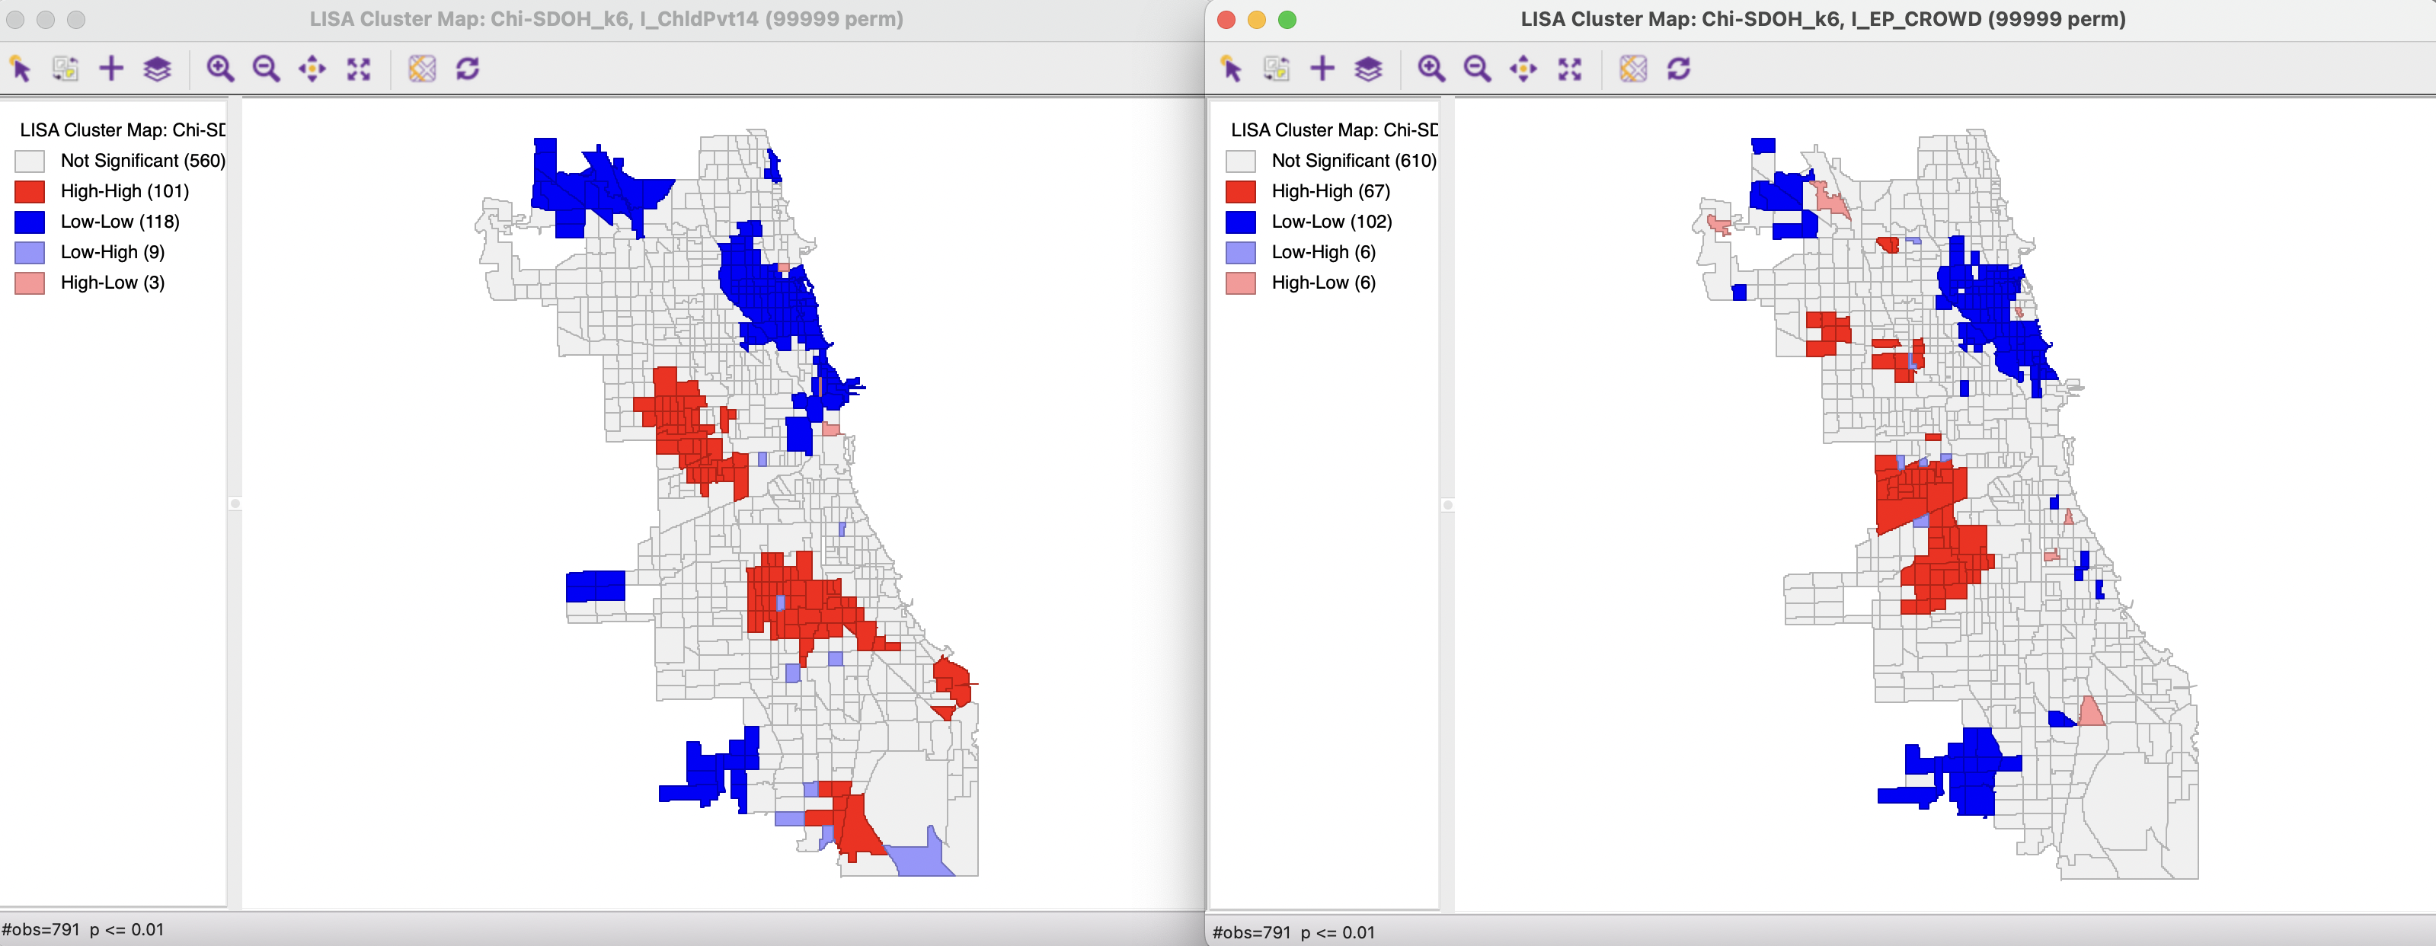The height and width of the screenshot is (946, 2436).
Task: Click High-High (101) red swatch
Action: click(30, 192)
